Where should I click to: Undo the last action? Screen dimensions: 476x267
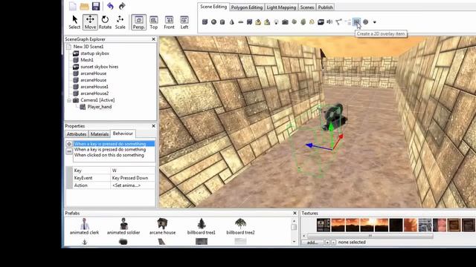click(x=110, y=6)
